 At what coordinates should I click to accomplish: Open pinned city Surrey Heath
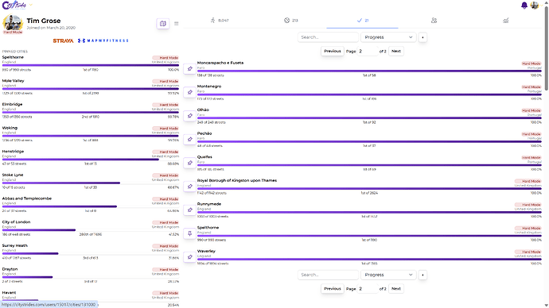[14, 245]
